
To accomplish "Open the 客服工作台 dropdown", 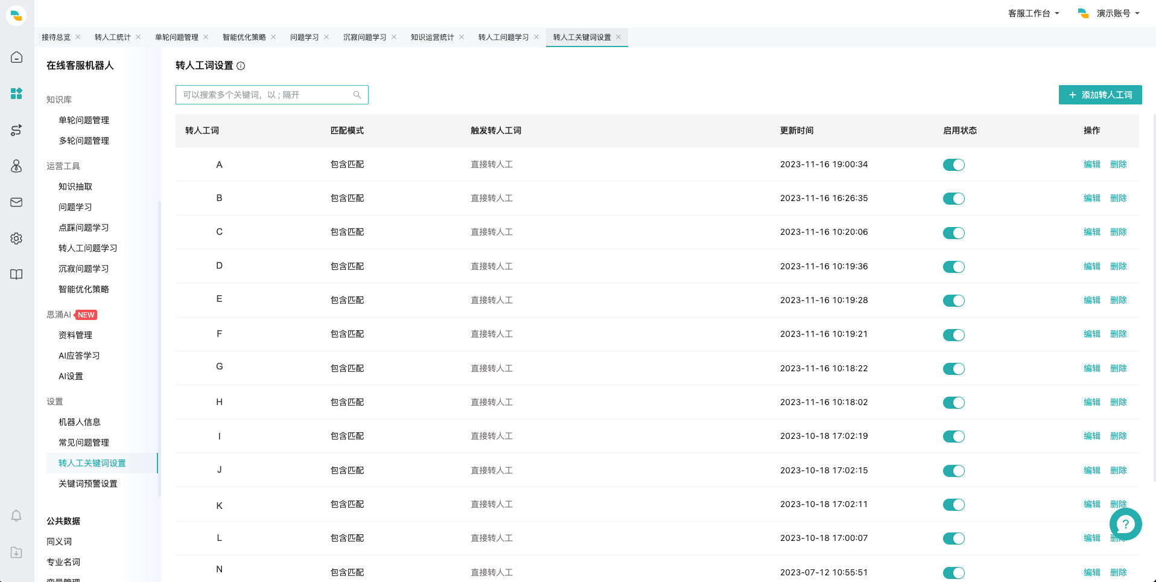I will (x=1034, y=13).
